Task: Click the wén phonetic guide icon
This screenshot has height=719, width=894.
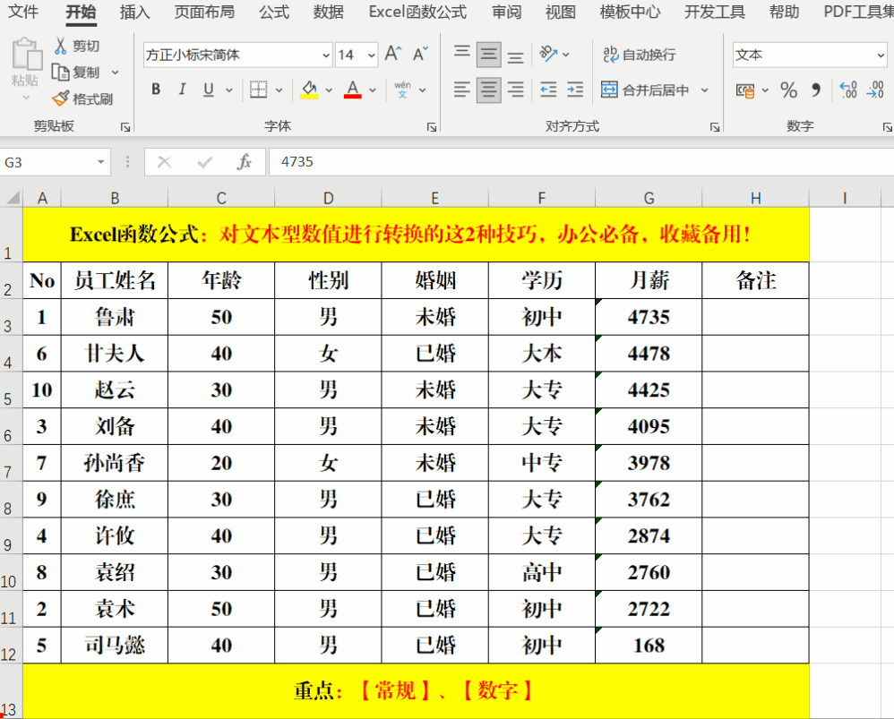Action: [402, 90]
